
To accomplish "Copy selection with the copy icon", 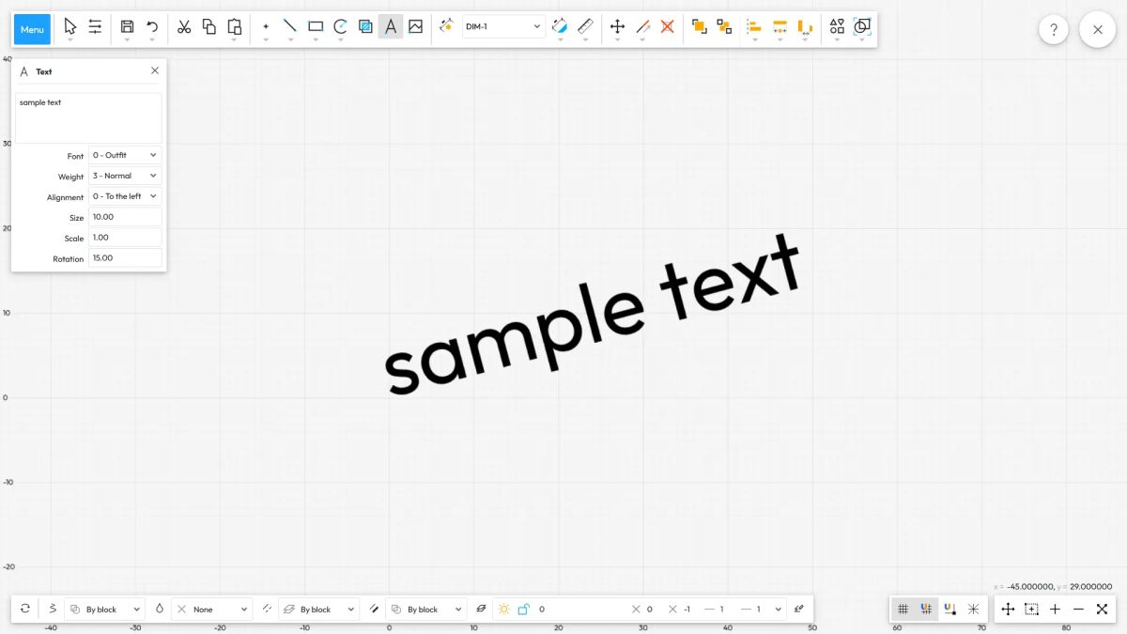I will [x=209, y=26].
